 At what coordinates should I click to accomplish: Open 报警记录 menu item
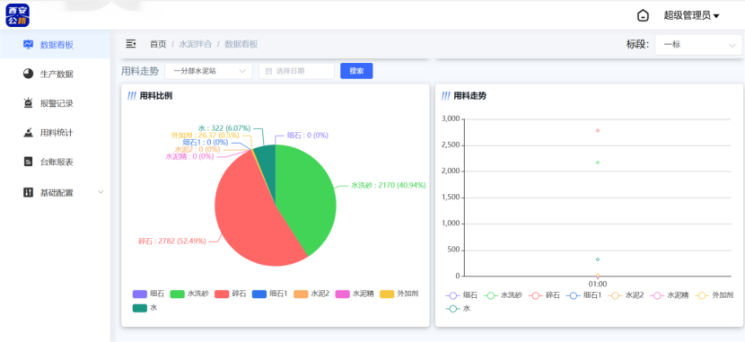55,103
